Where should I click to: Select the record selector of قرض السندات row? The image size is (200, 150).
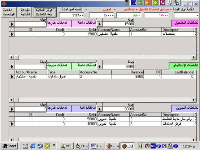click(12, 124)
